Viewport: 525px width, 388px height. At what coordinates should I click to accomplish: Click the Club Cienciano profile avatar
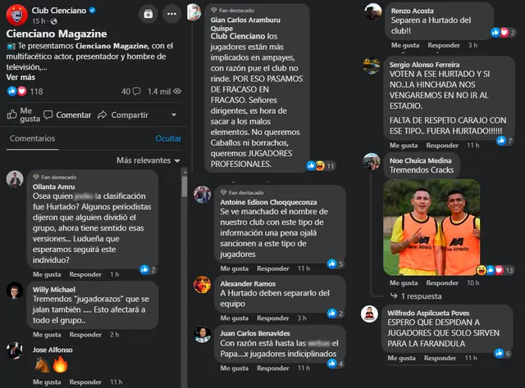(16, 16)
